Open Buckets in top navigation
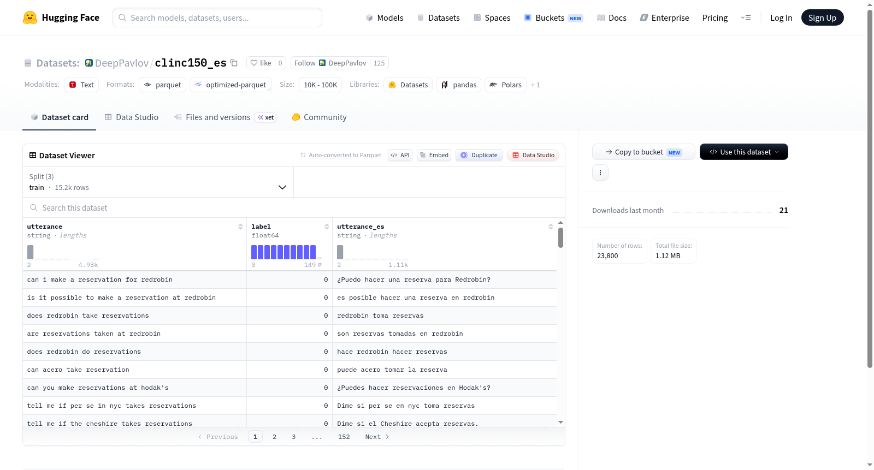Image resolution: width=874 pixels, height=470 pixels. point(553,17)
